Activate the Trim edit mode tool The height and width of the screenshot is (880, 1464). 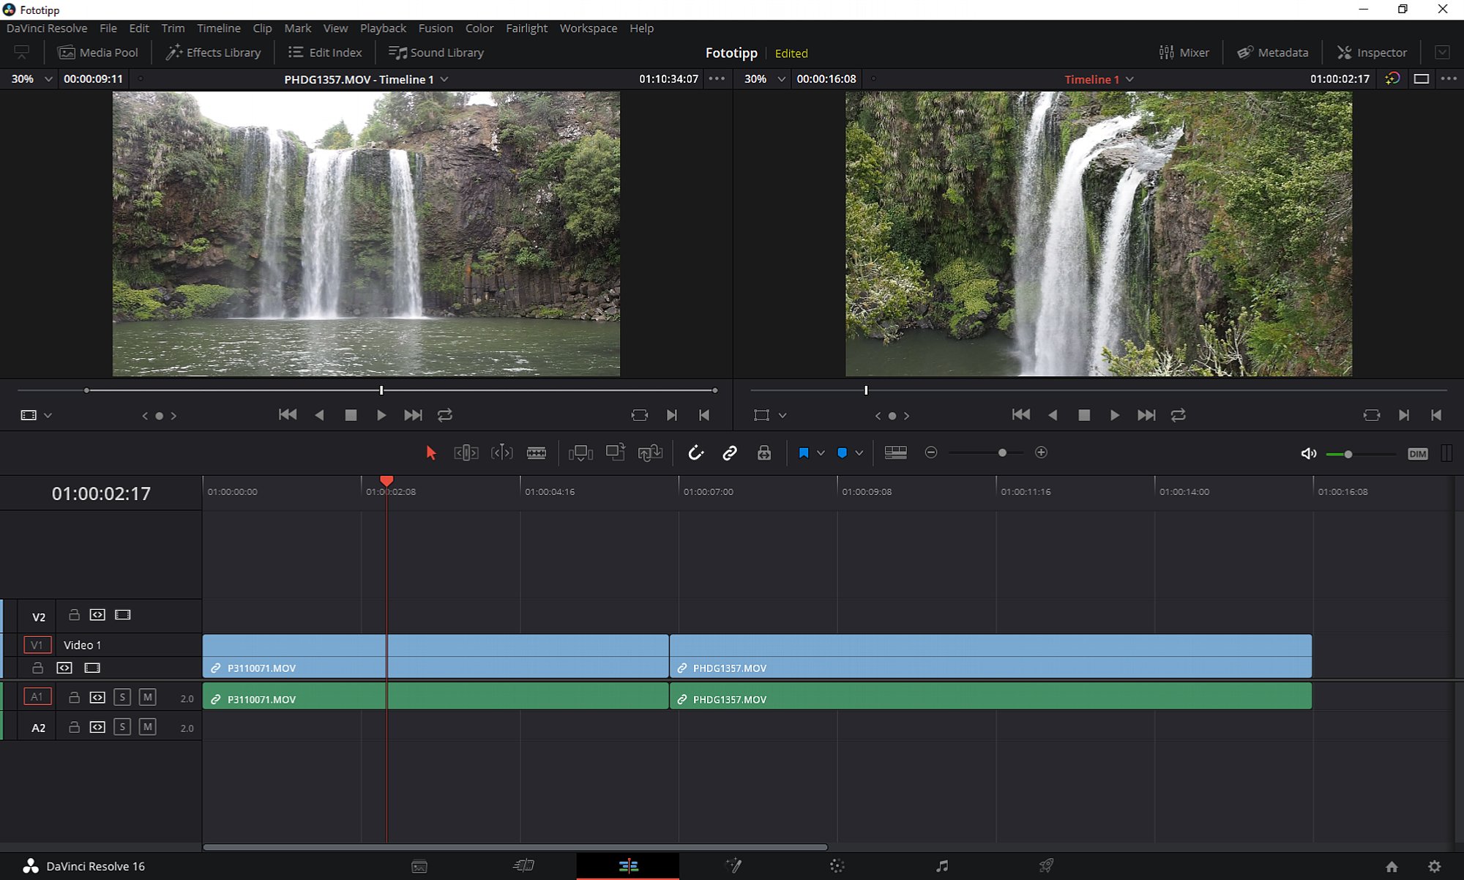pyautogui.click(x=466, y=453)
